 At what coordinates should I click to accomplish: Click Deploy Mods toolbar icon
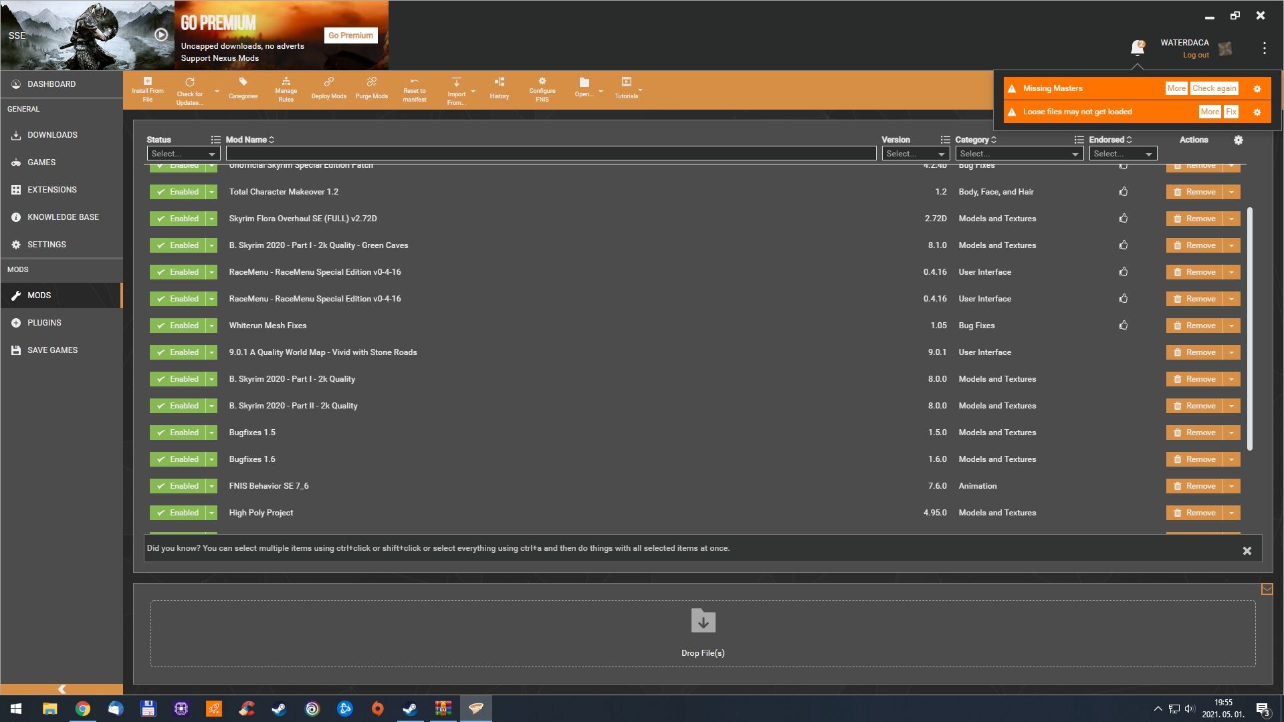pyautogui.click(x=328, y=90)
